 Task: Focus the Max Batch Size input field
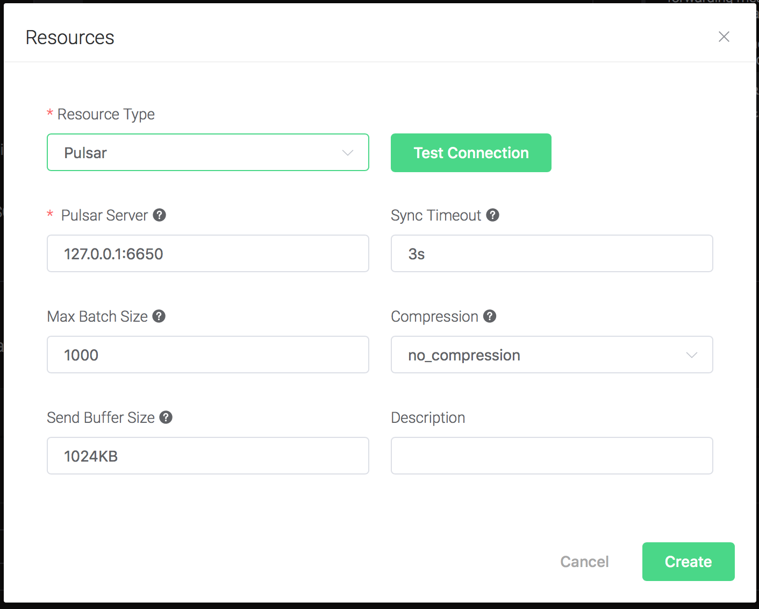click(208, 355)
